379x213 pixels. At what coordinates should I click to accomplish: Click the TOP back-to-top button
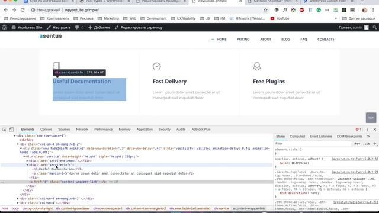pyautogui.click(x=371, y=118)
